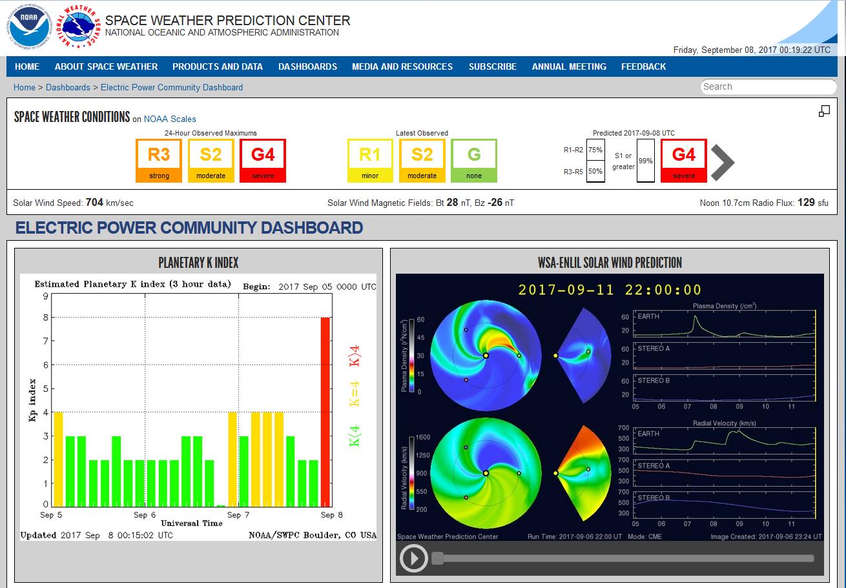The height and width of the screenshot is (588, 846).
Task: Click the SPACE WEATHER CONDITIONS heading
Action: tap(72, 117)
